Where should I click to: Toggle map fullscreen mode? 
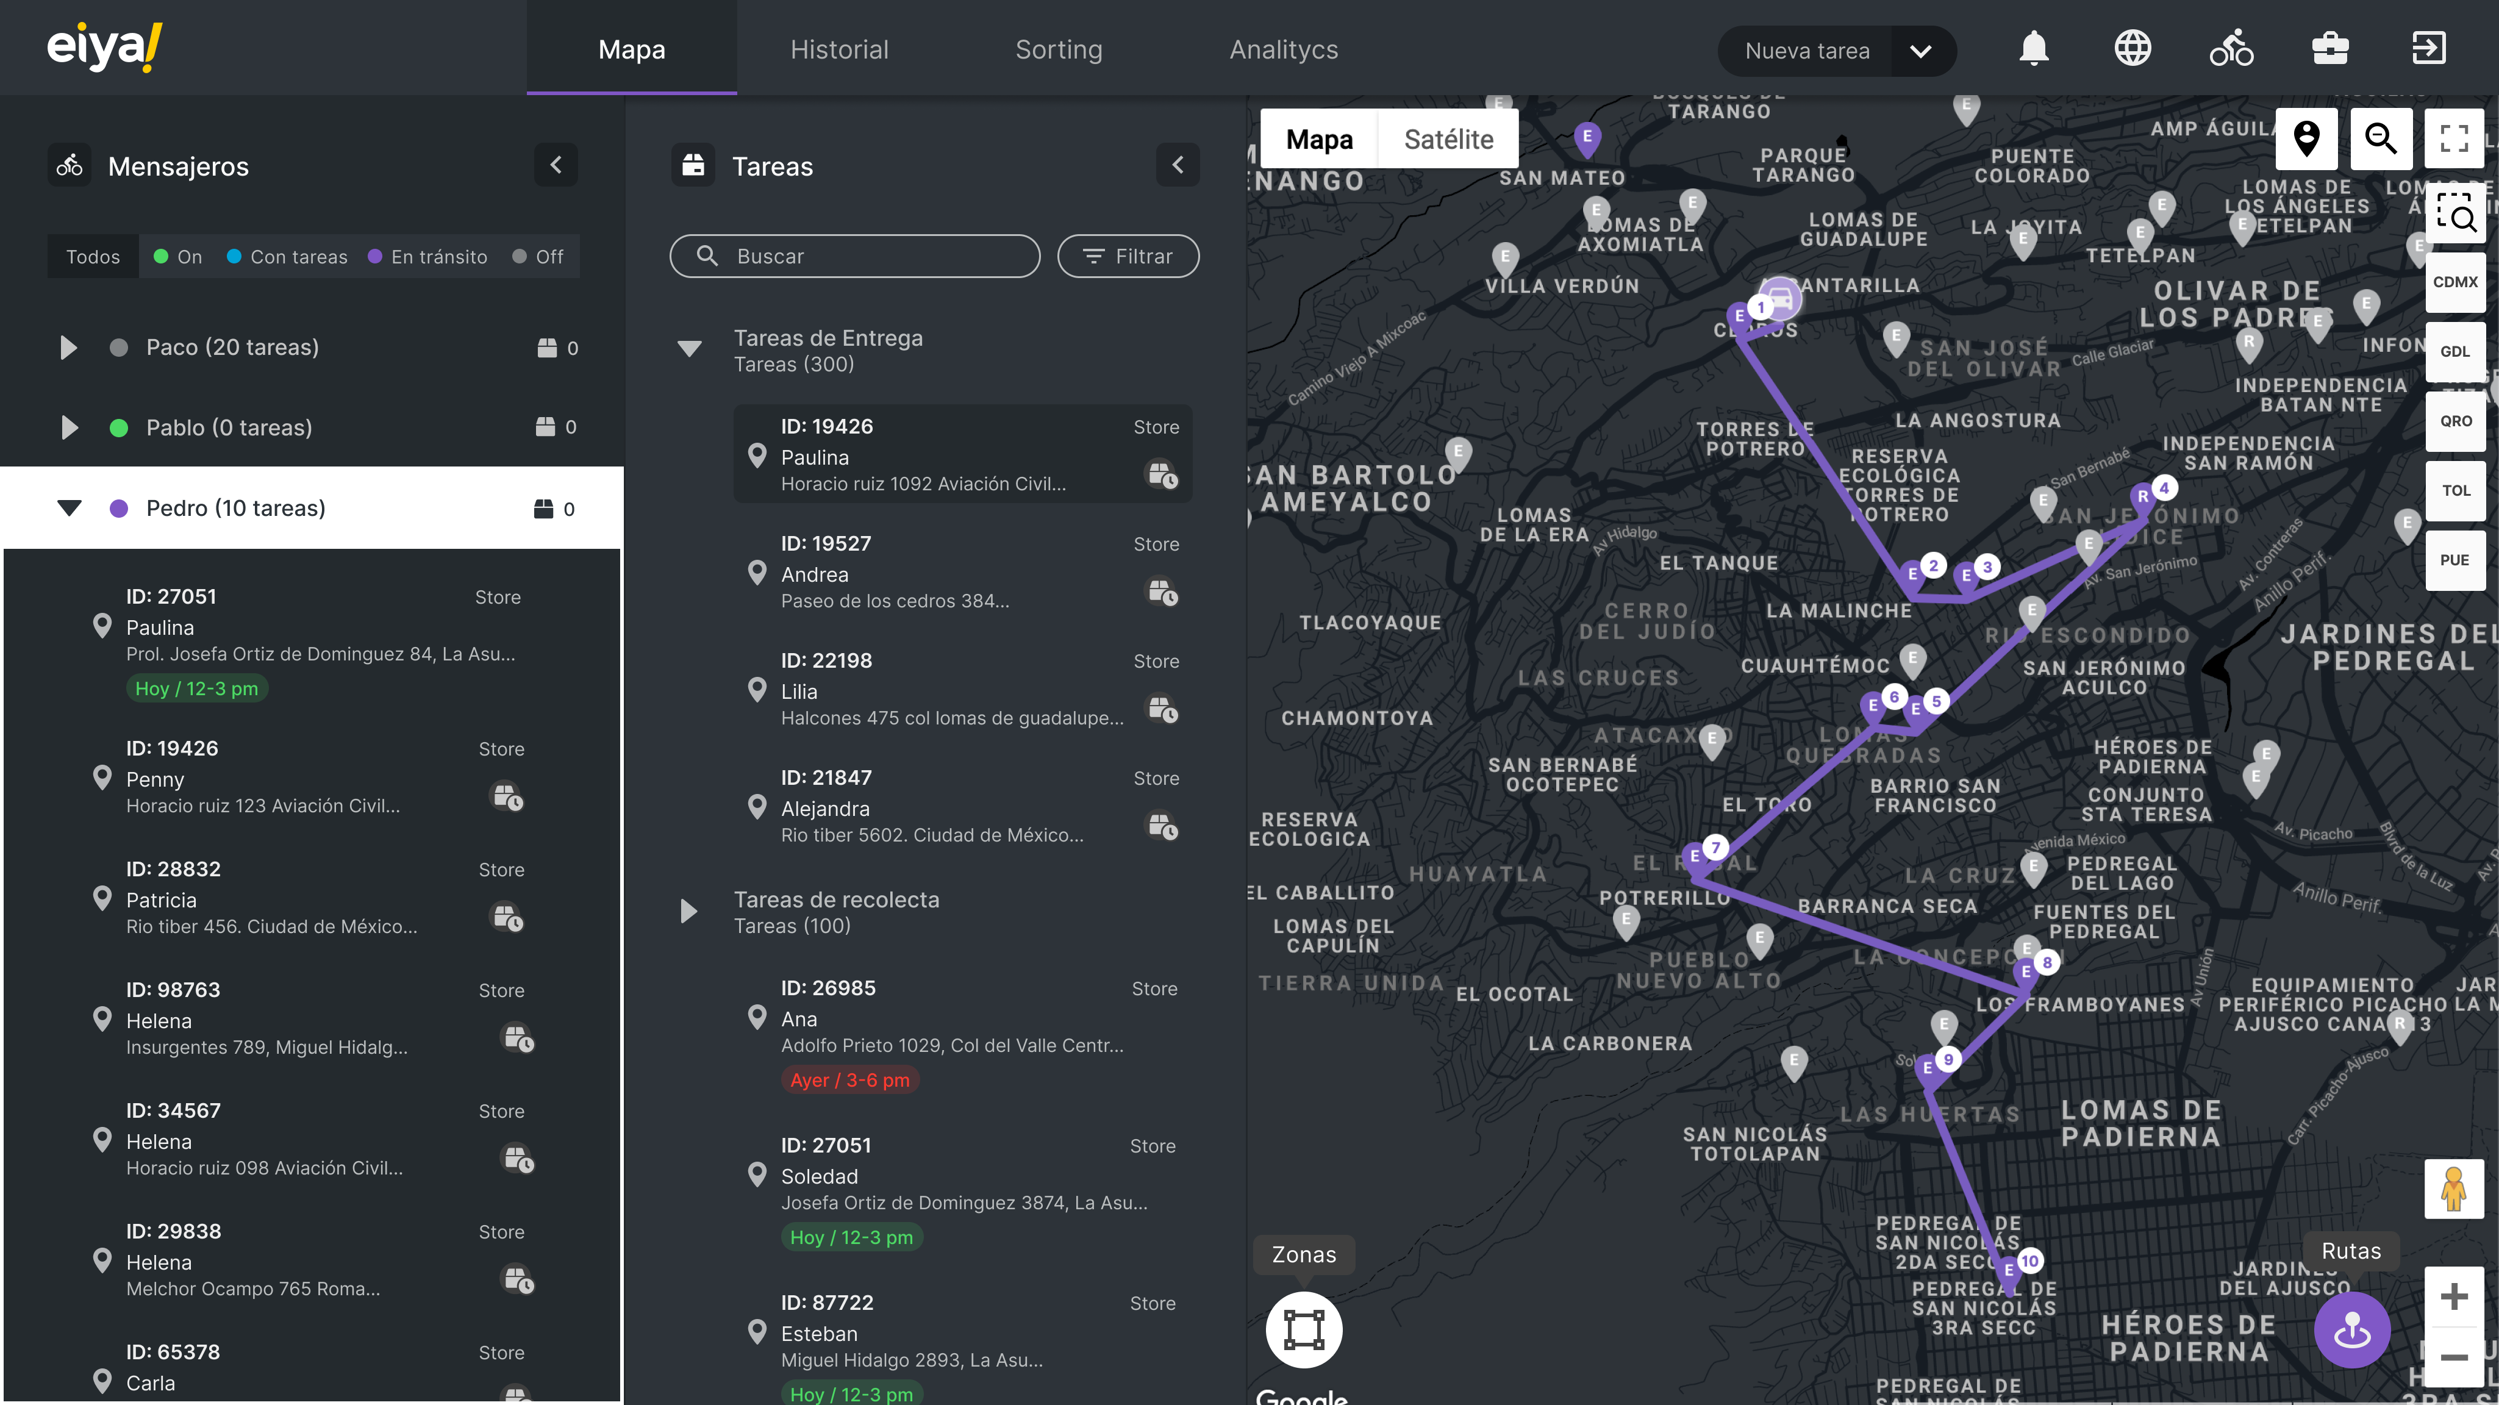tap(2454, 139)
